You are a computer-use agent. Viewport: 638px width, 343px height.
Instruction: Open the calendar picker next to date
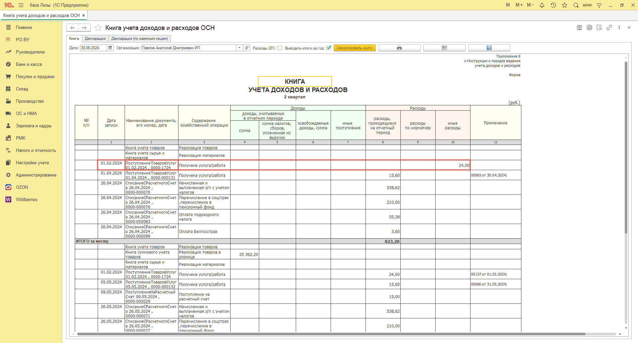coord(110,48)
